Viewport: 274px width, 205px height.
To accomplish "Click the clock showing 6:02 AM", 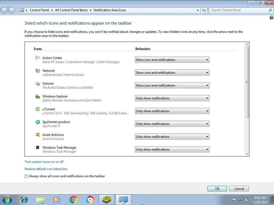I will point(260,198).
